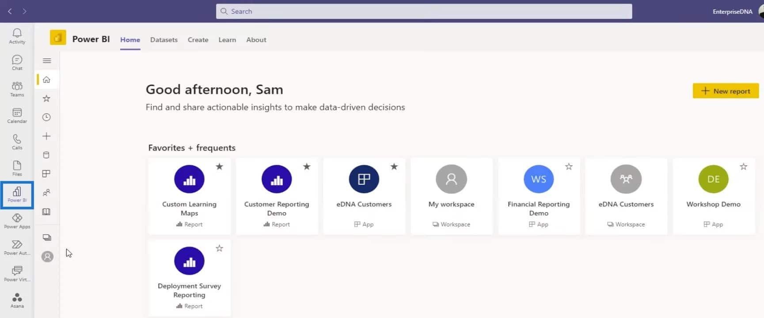Click the Search box
Image resolution: width=764 pixels, height=318 pixels.
tap(424, 11)
